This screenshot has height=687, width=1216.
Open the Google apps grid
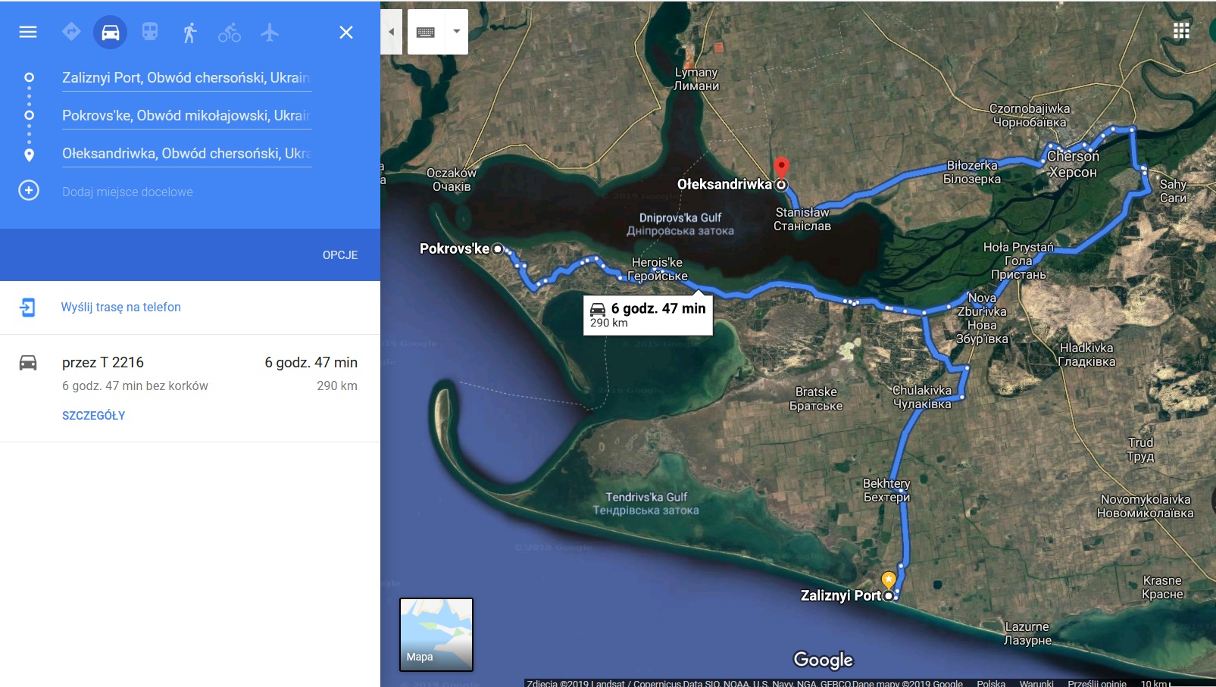tap(1181, 31)
